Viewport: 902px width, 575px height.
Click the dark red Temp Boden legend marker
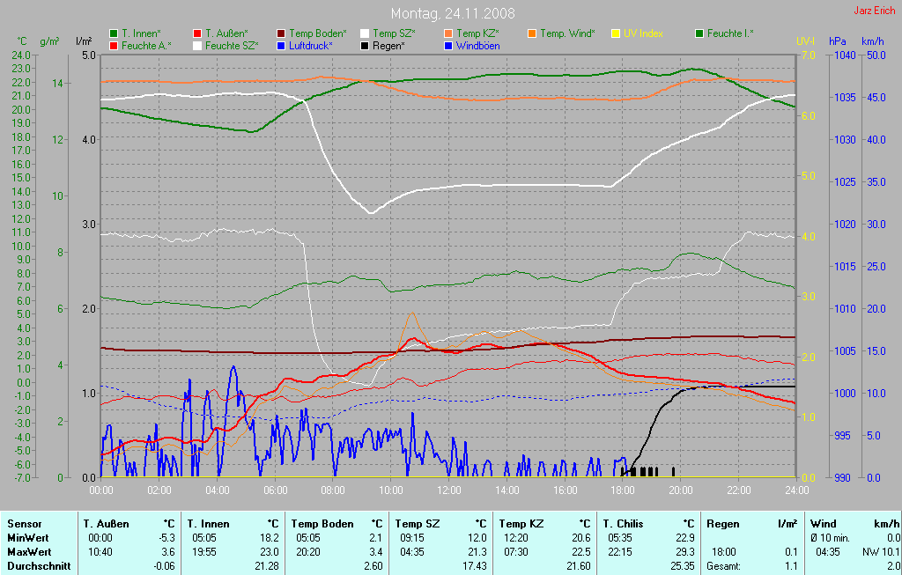pos(281,33)
